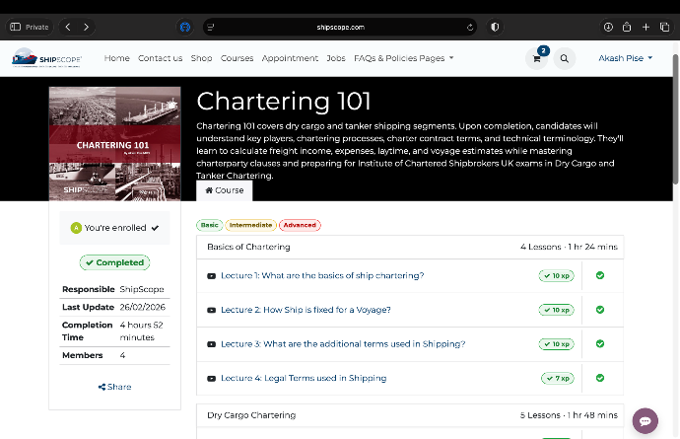
Task: Click the search magnifier icon
Action: coord(565,58)
